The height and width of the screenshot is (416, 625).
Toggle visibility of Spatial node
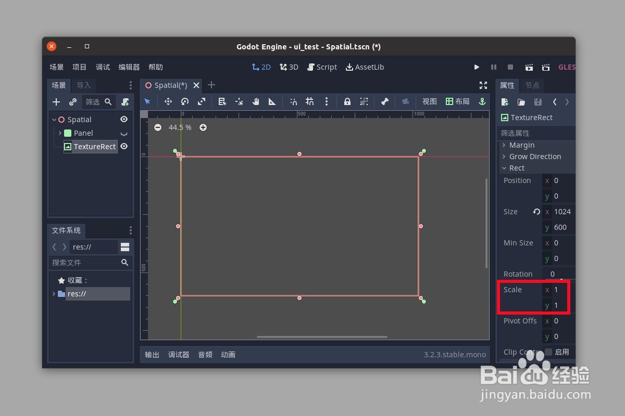(x=124, y=120)
